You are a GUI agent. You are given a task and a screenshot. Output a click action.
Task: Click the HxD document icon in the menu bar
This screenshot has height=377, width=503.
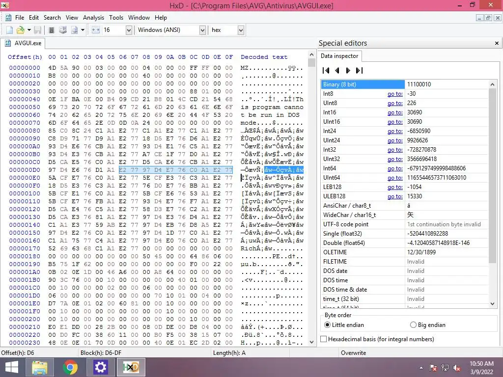[8, 18]
